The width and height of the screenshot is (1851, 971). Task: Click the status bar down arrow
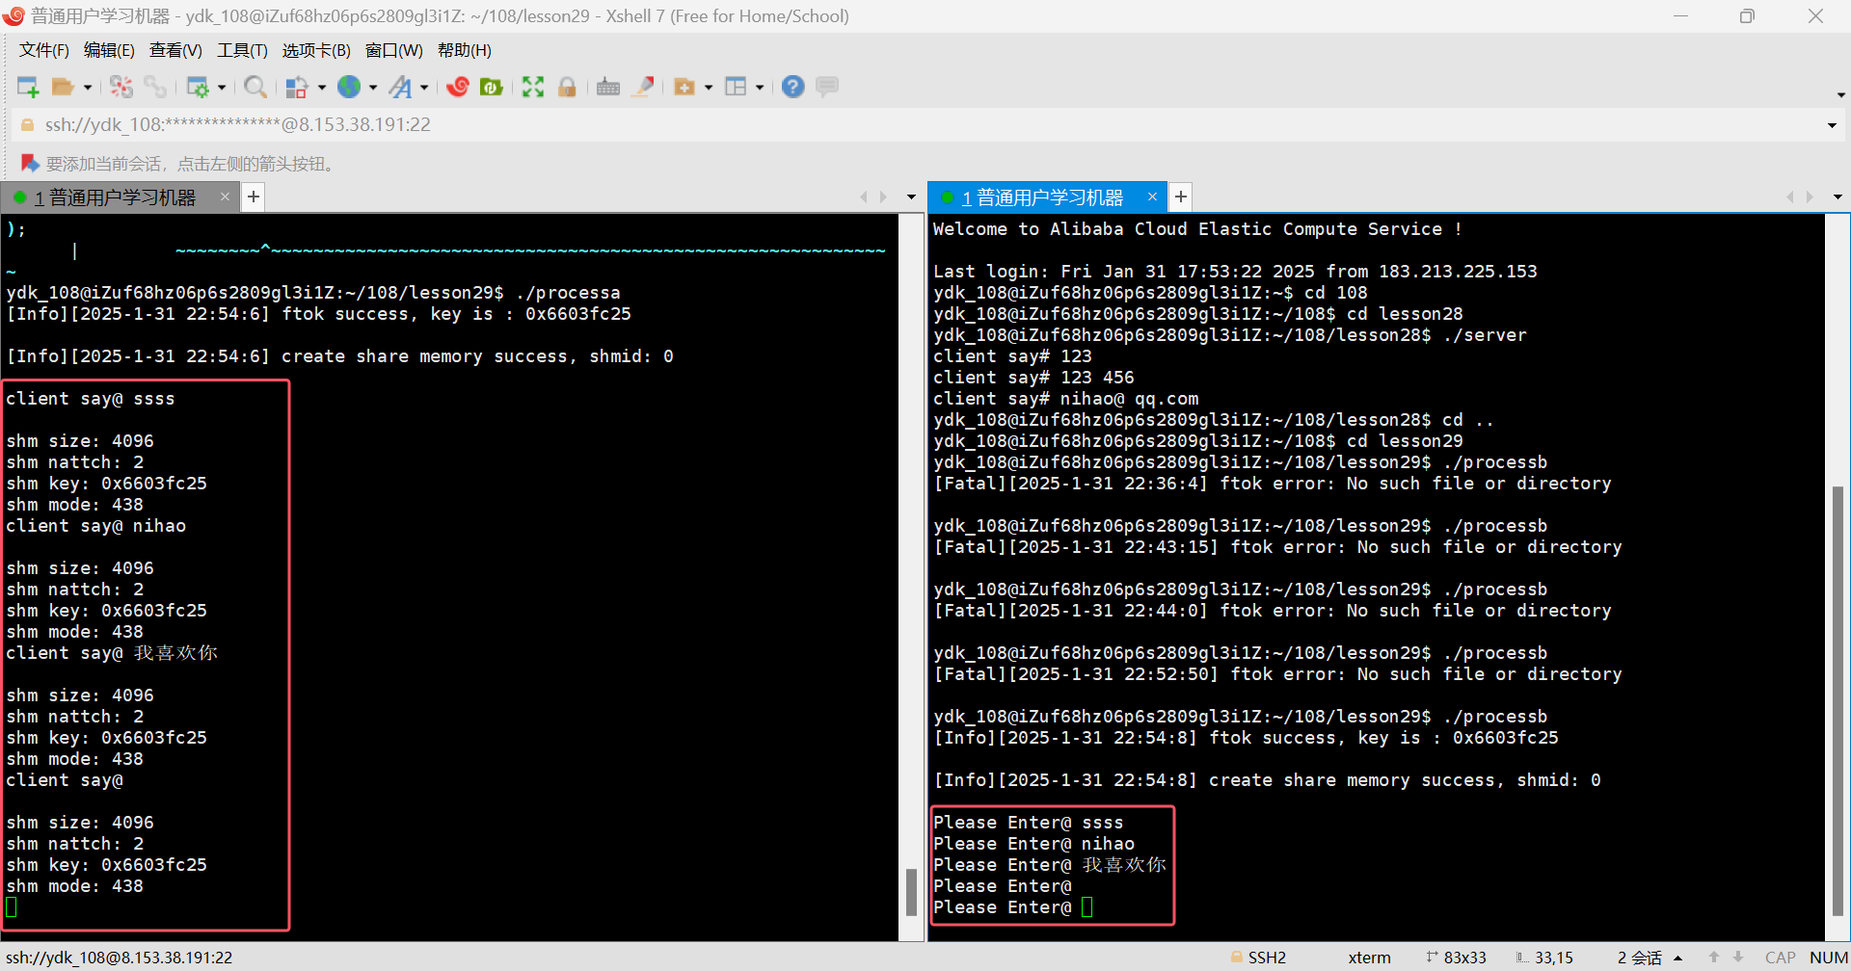click(x=1738, y=958)
